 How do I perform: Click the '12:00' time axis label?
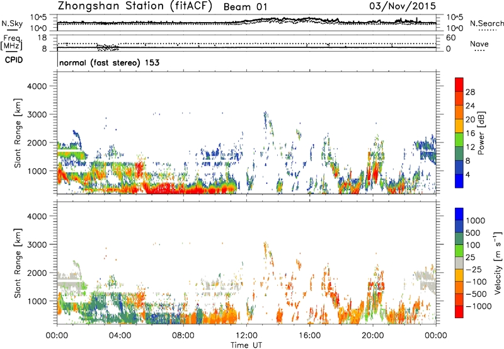(x=246, y=336)
